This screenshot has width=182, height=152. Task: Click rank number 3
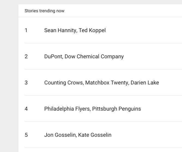[26, 83]
